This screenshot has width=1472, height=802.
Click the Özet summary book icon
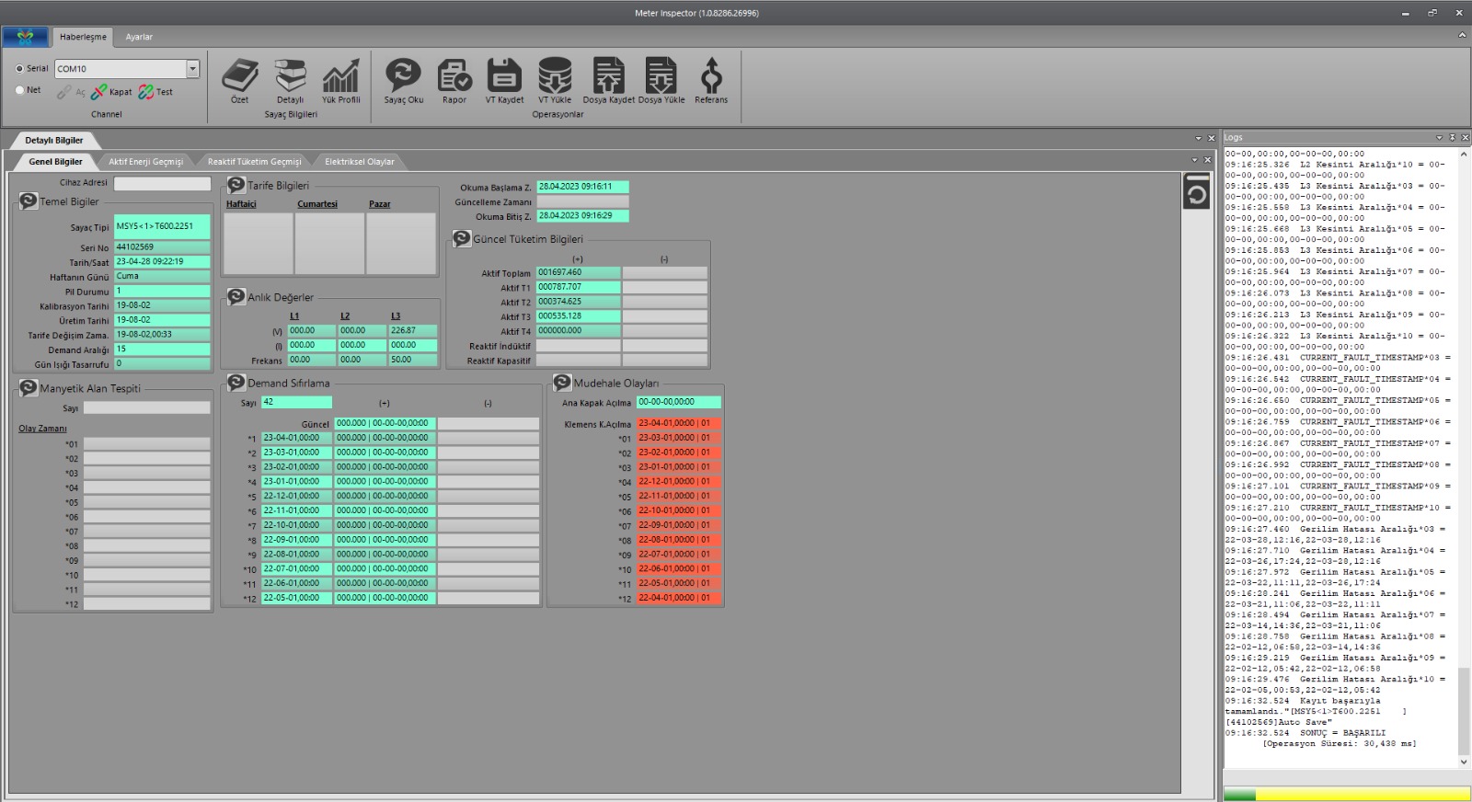pos(239,76)
